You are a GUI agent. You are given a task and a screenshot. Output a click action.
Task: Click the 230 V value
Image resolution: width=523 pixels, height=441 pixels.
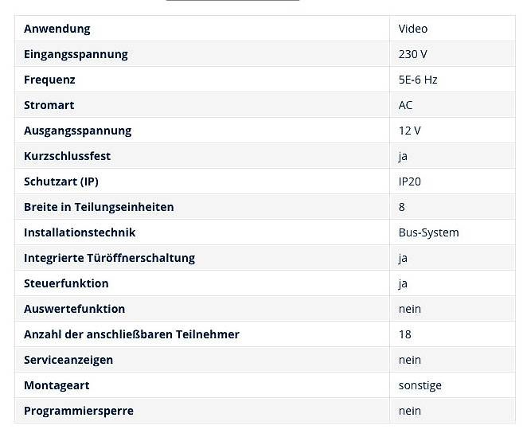(x=412, y=54)
